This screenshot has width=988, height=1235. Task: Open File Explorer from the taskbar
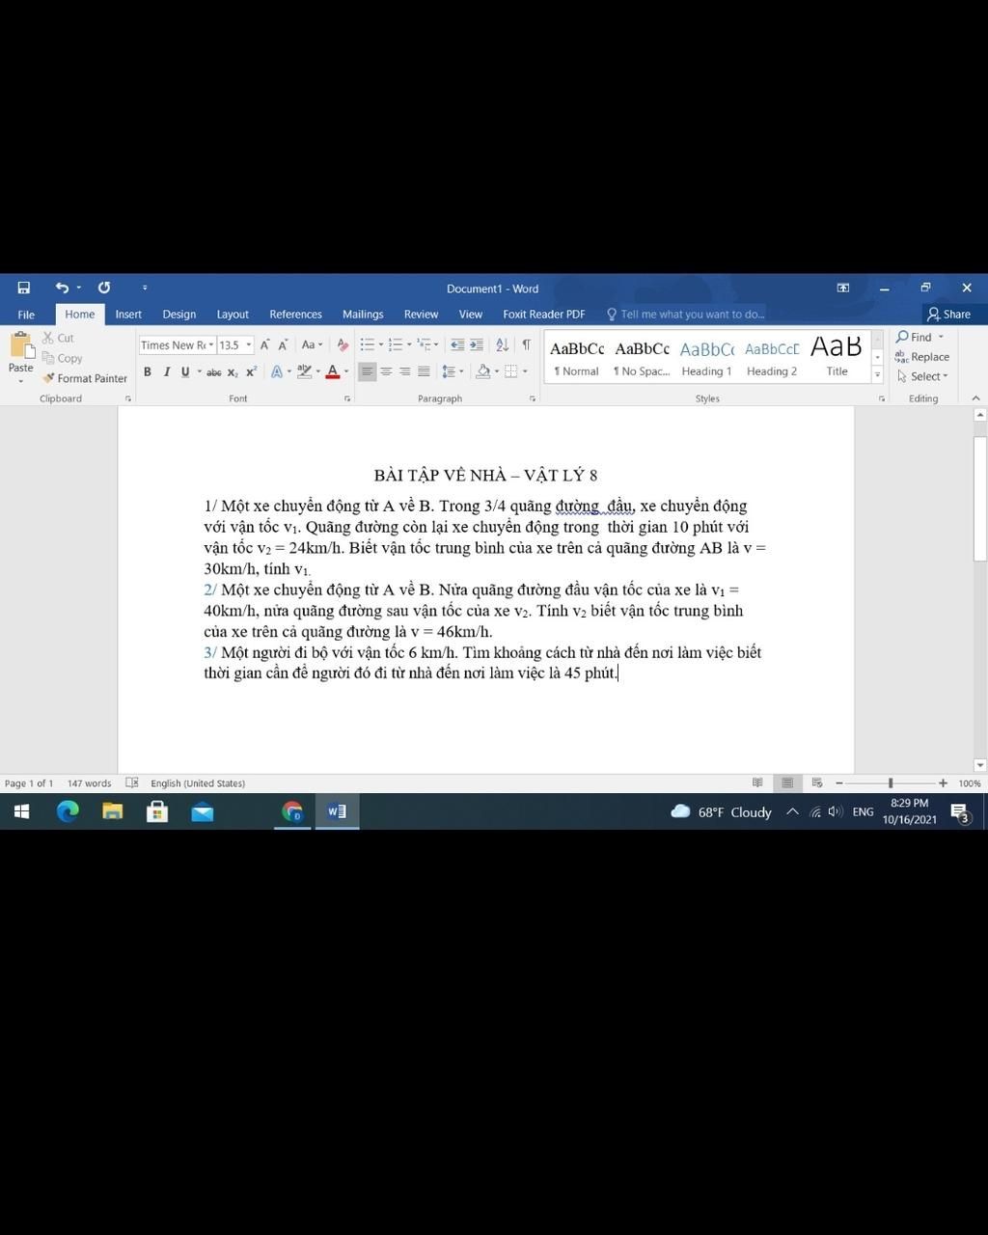pyautogui.click(x=112, y=811)
